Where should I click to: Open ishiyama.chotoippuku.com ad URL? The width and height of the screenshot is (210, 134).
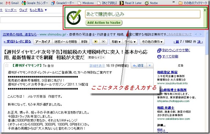click(x=173, y=101)
